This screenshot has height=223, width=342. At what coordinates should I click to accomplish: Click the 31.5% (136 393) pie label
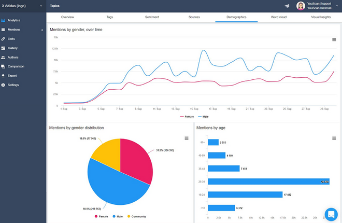pos(165,150)
